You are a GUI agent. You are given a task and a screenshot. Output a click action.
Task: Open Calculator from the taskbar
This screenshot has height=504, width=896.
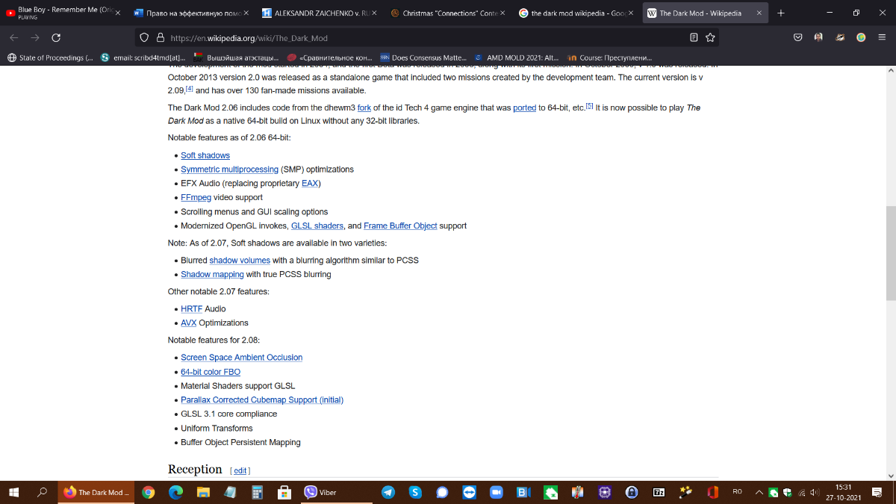(x=257, y=492)
